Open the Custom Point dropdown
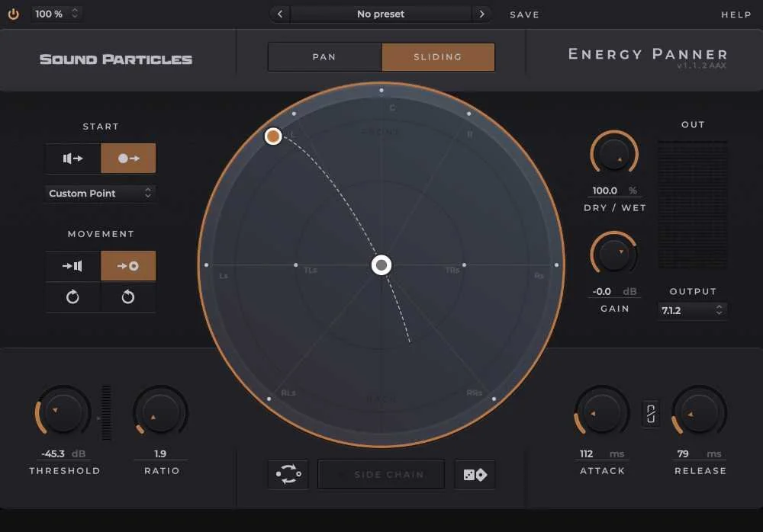The image size is (763, 532). pos(100,194)
